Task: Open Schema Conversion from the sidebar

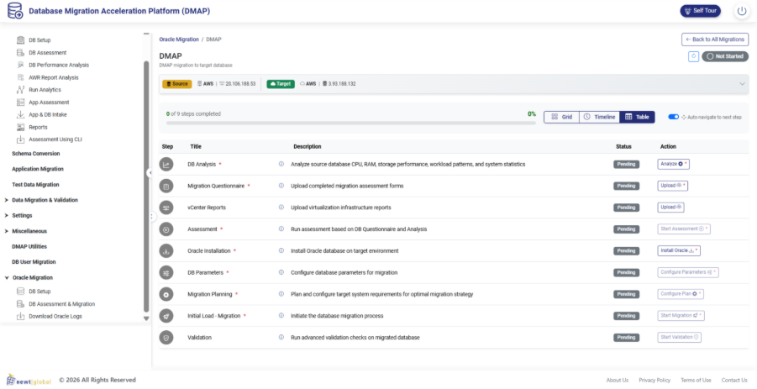Action: 35,154
